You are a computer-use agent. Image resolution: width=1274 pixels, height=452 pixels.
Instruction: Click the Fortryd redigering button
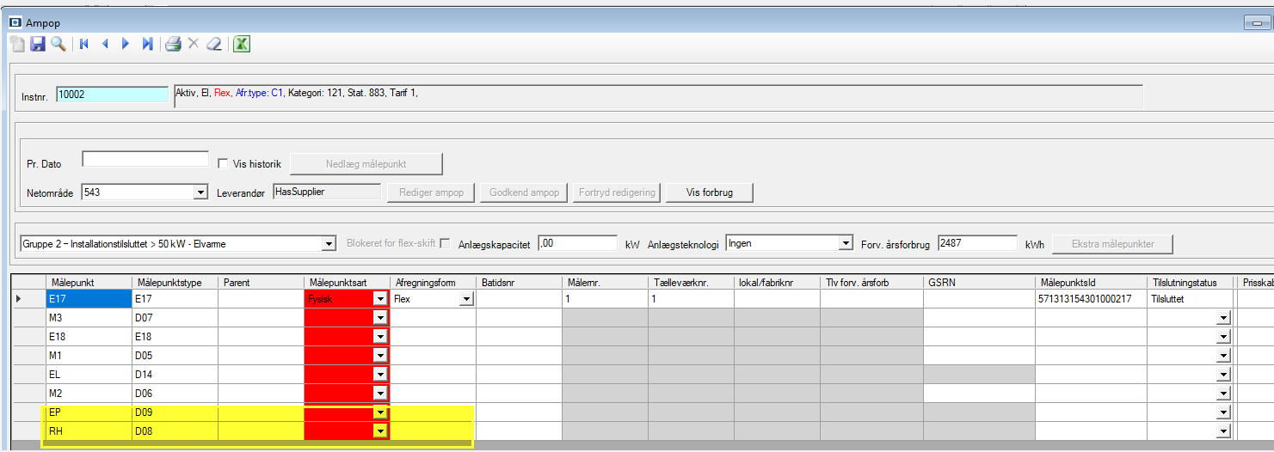617,192
